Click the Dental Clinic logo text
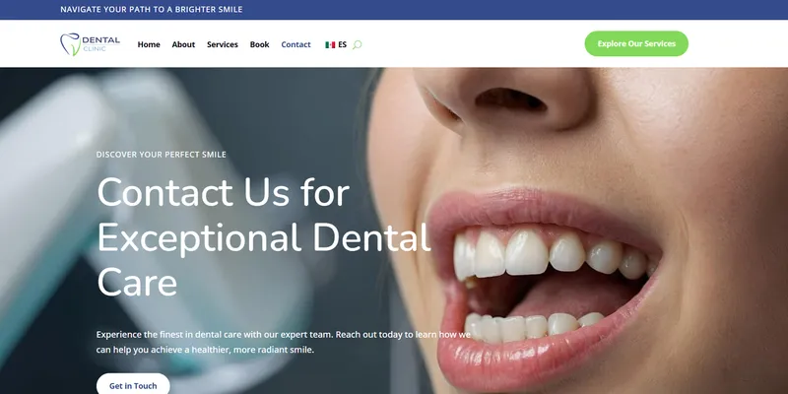The image size is (788, 394). 100,43
